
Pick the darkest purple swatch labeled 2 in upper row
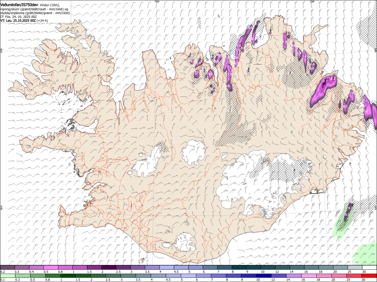109,268
